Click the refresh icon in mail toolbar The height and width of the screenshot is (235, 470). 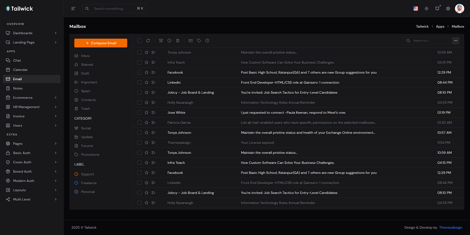[148, 41]
